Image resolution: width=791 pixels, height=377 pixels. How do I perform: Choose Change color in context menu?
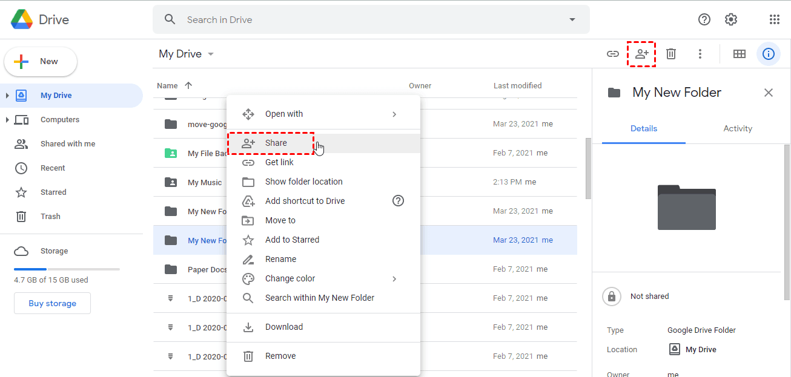pyautogui.click(x=323, y=279)
